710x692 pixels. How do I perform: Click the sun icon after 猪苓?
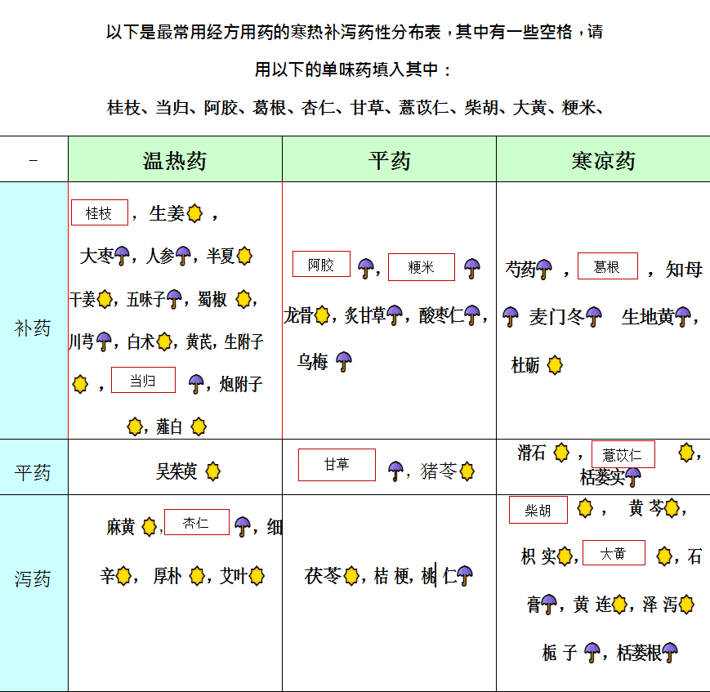(x=467, y=471)
